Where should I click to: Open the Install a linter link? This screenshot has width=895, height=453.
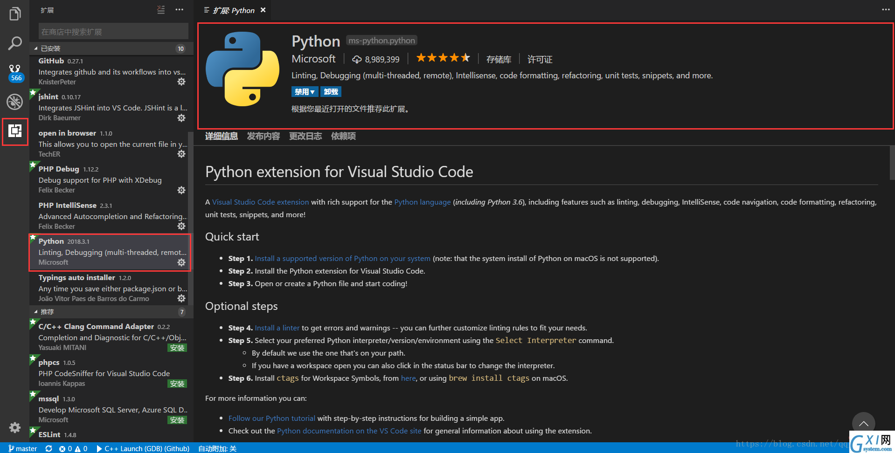(277, 328)
